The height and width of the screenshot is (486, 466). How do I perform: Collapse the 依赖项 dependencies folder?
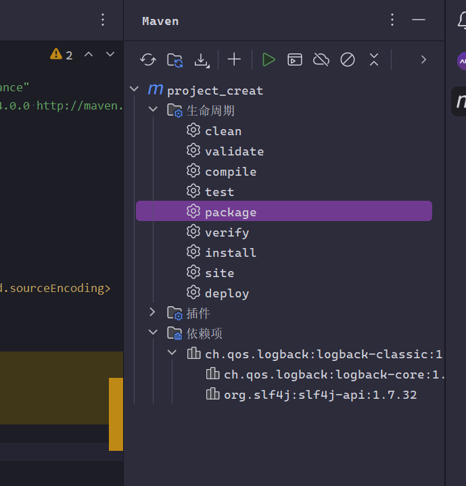(153, 332)
